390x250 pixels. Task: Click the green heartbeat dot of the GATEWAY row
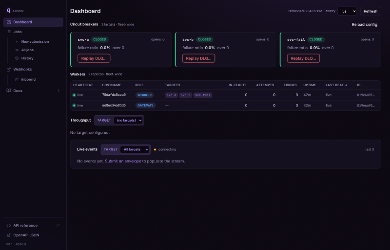point(74,106)
